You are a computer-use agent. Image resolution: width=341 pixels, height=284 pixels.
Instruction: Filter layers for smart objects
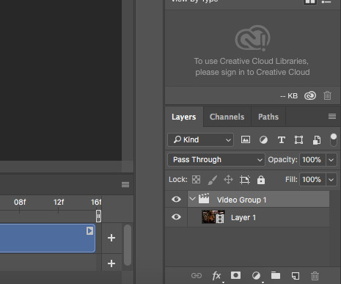(317, 140)
